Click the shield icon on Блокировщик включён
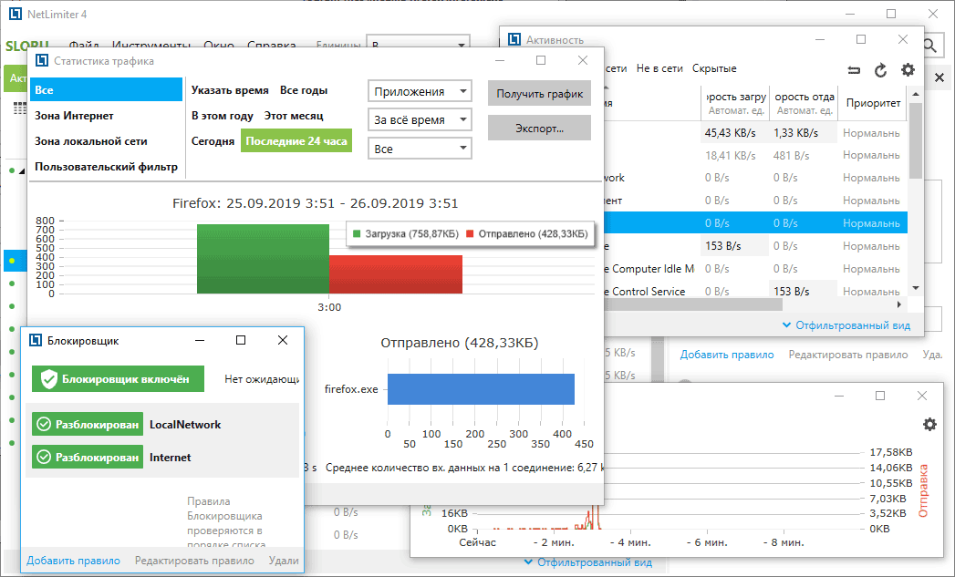Screen dimensions: 955x577 point(48,379)
